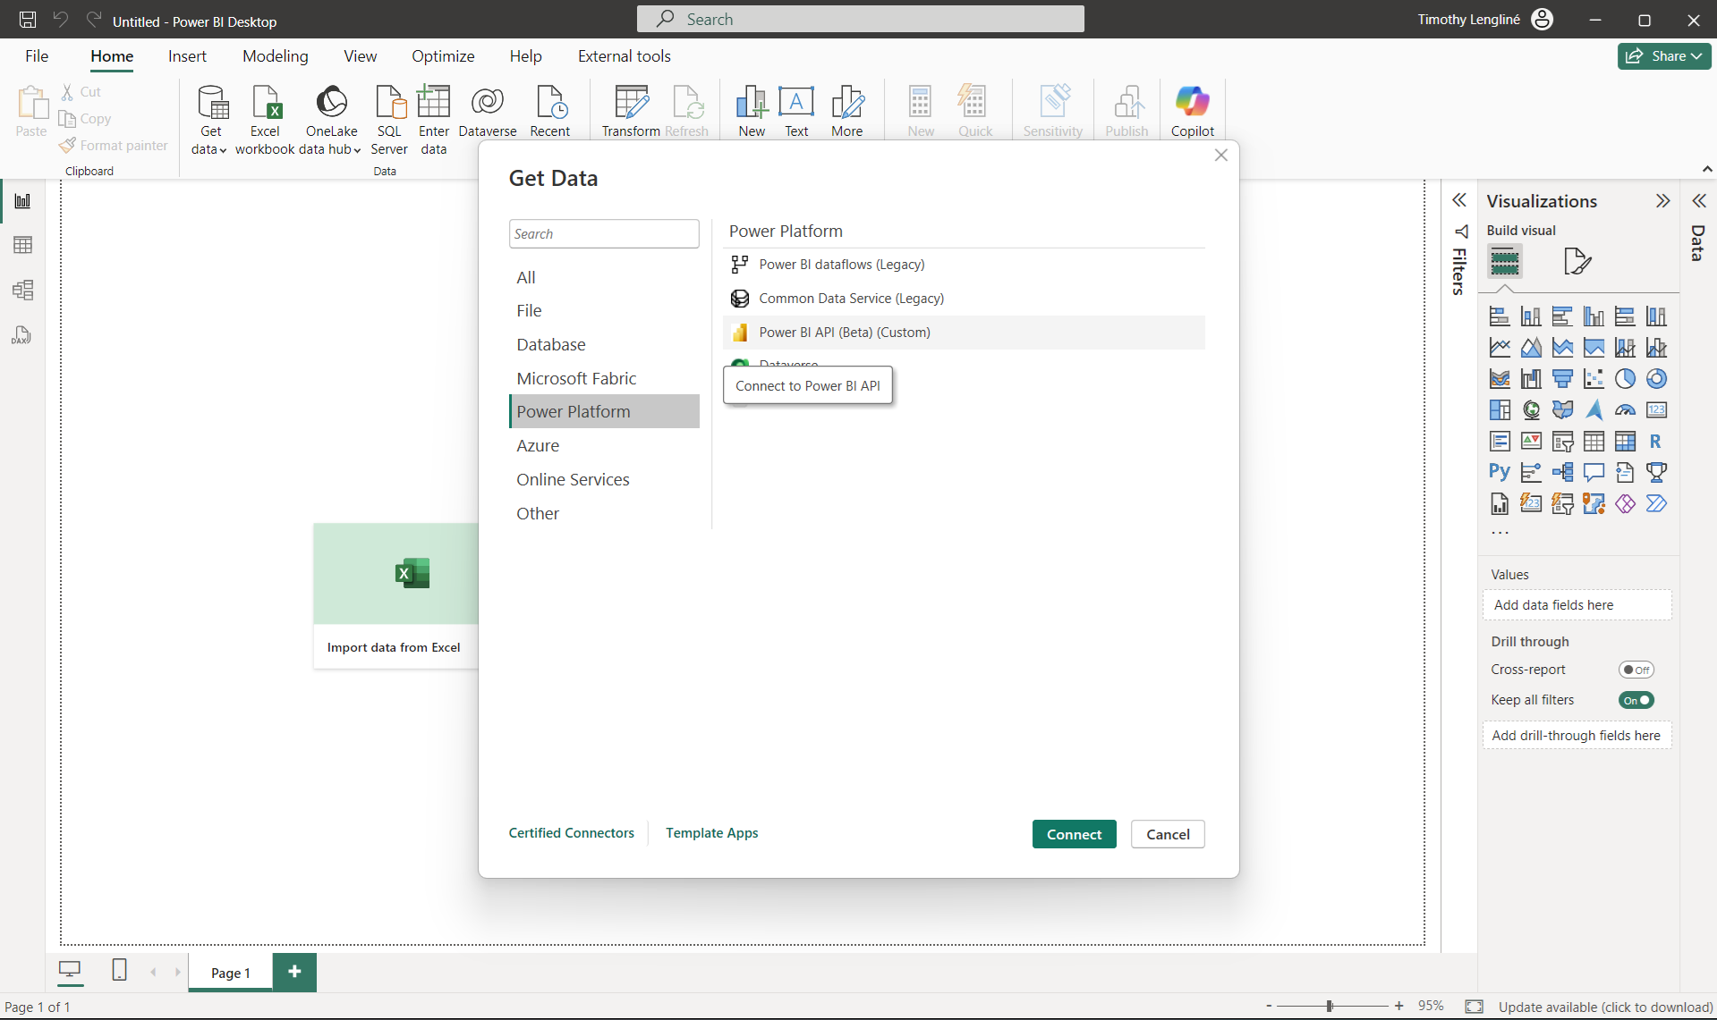This screenshot has height=1020, width=1717.
Task: Show more visuals via the ellipsis
Action: [x=1500, y=533]
